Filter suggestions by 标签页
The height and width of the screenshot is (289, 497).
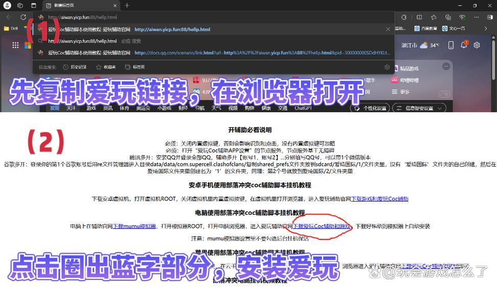(x=135, y=67)
